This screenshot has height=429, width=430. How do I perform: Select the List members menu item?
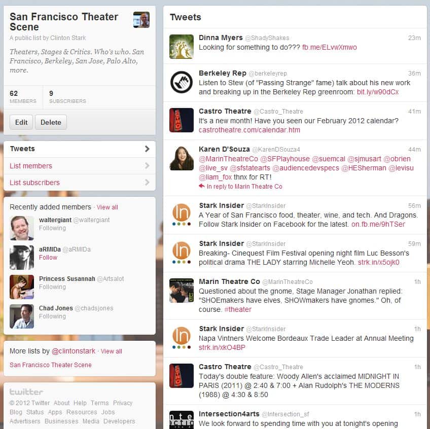point(31,166)
